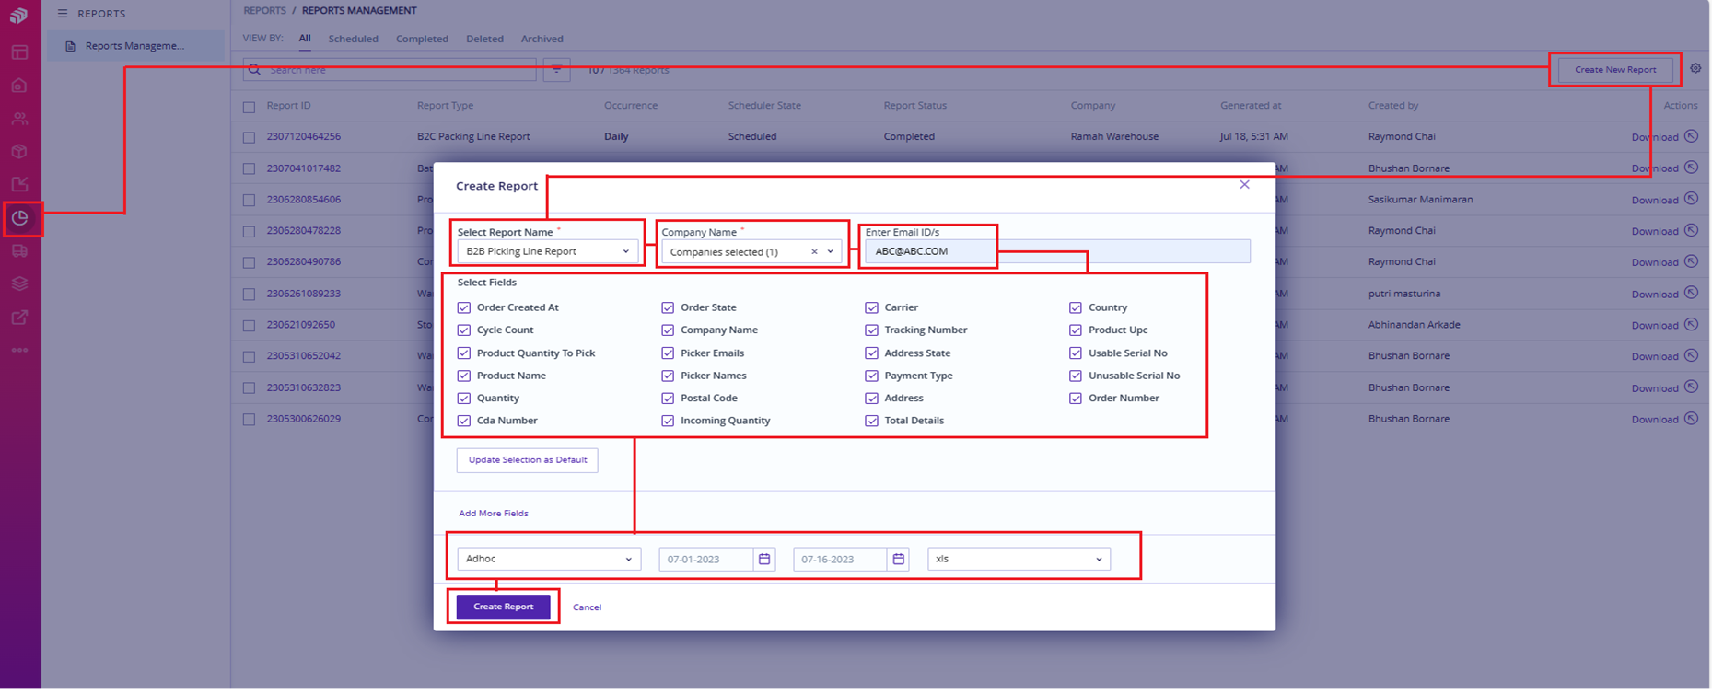Click the Add More Fields link
1712x694 pixels.
coord(494,514)
